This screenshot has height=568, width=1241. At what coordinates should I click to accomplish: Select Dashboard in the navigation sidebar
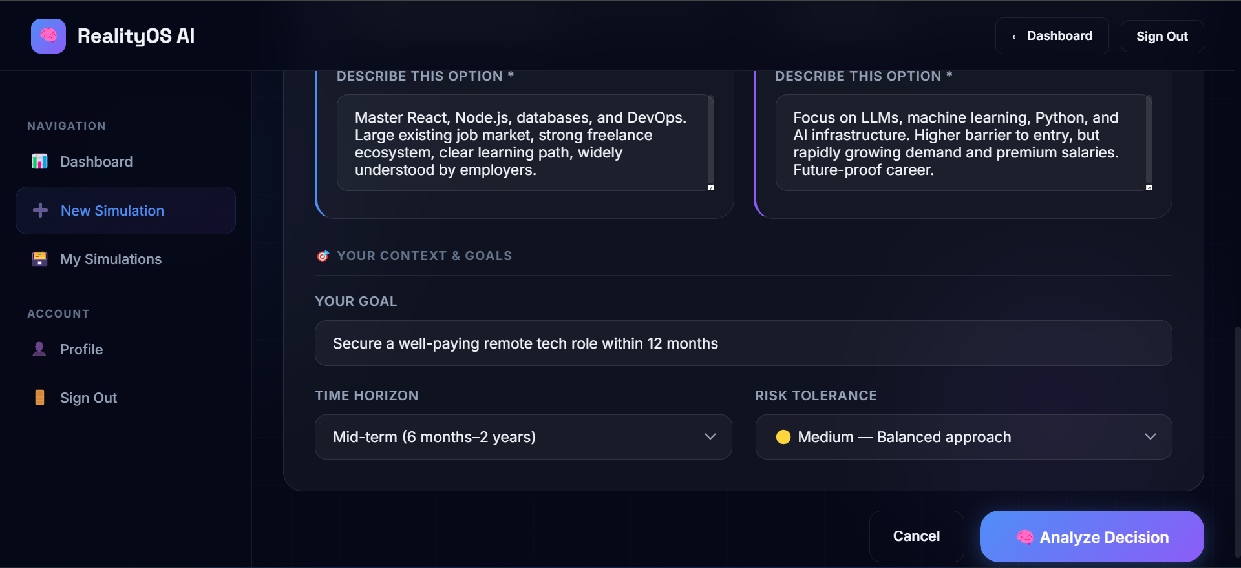click(96, 161)
